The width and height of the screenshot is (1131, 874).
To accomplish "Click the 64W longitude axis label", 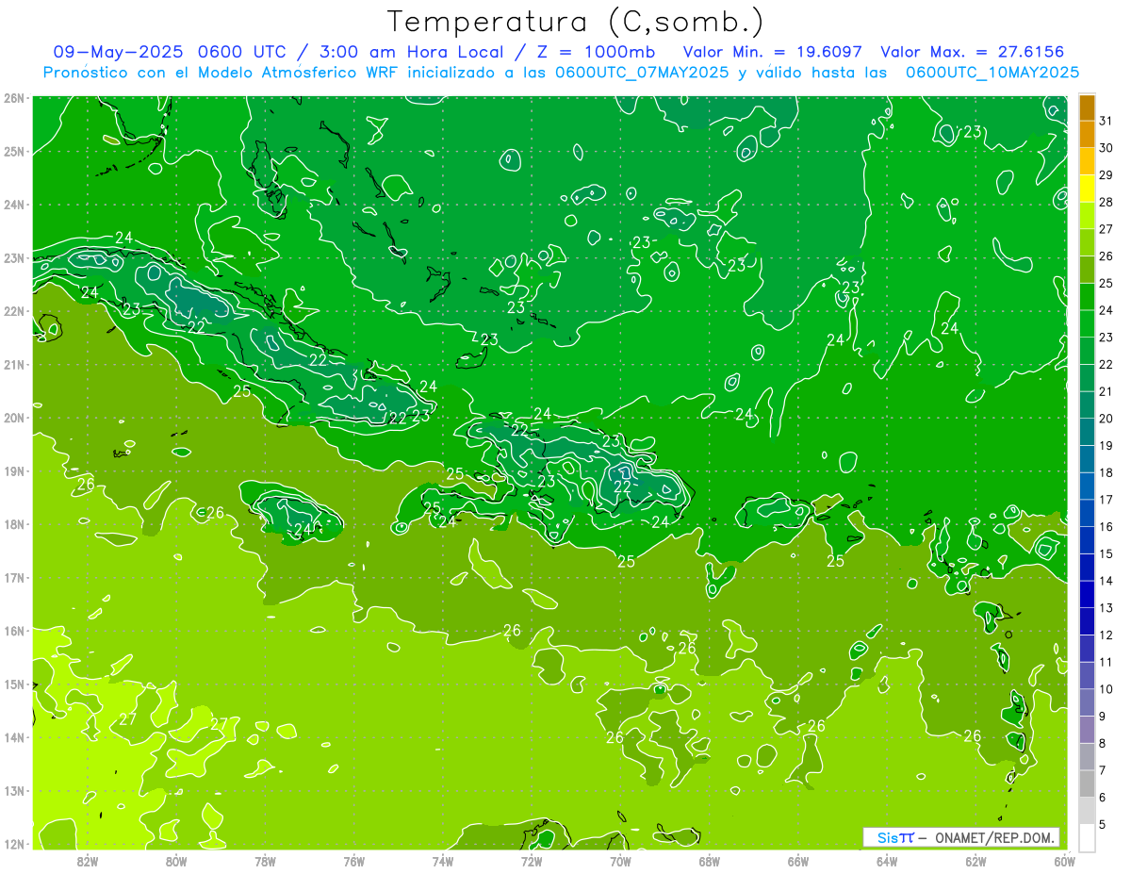I will [x=887, y=861].
